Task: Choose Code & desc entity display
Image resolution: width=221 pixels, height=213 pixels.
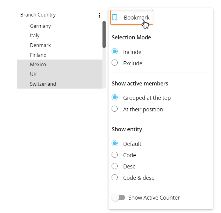Action: click(115, 177)
